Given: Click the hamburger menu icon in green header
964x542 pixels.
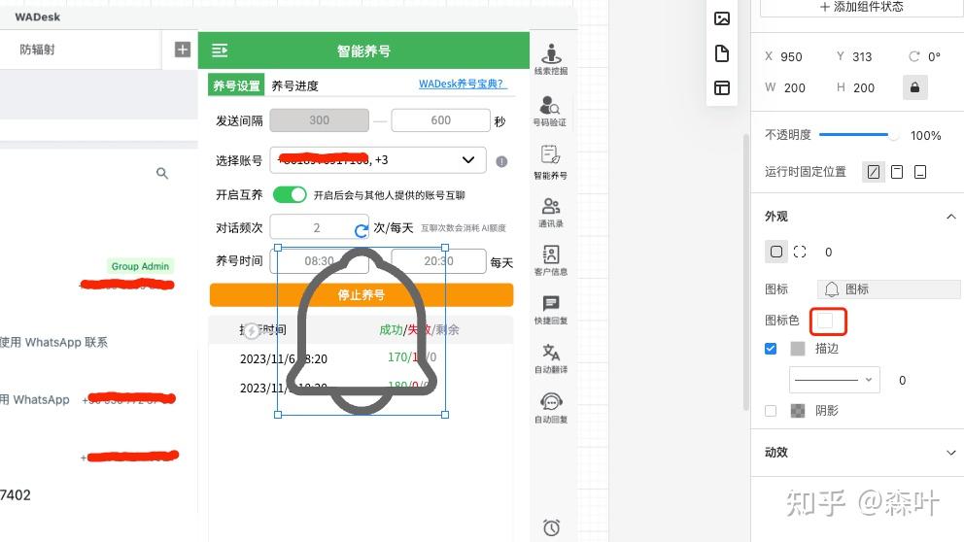Looking at the screenshot, I should [220, 51].
